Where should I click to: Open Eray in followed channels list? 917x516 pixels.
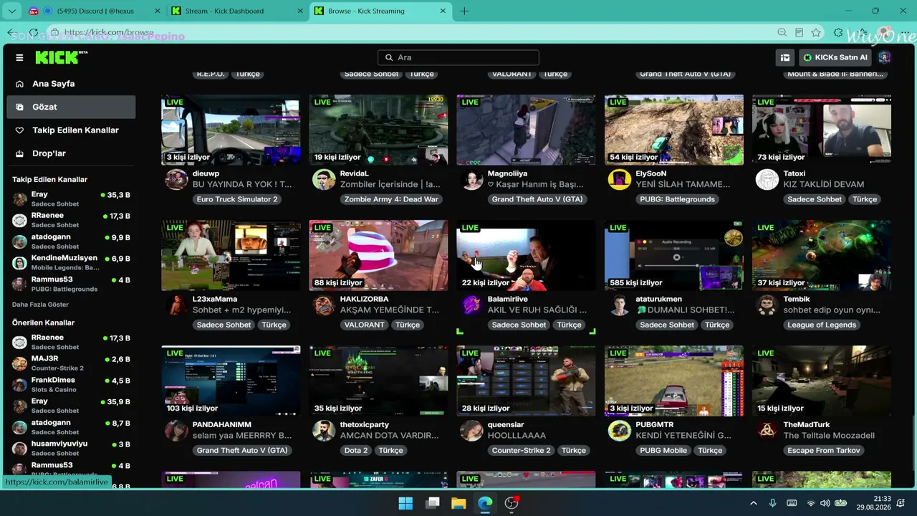click(71, 199)
